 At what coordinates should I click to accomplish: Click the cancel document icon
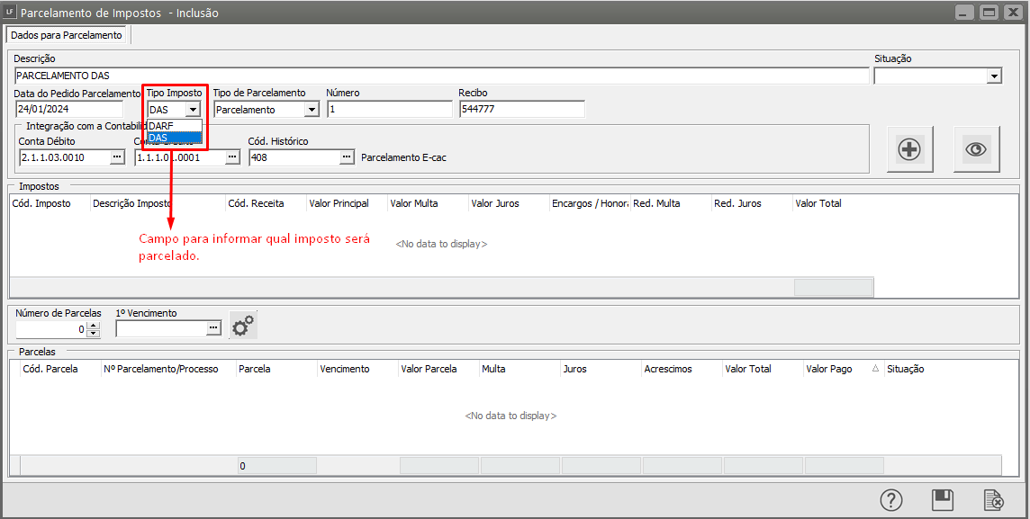993,500
